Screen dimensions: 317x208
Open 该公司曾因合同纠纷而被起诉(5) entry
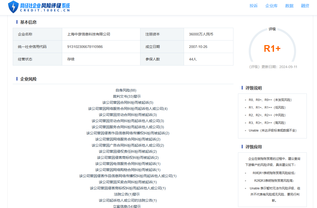[x=128, y=102]
